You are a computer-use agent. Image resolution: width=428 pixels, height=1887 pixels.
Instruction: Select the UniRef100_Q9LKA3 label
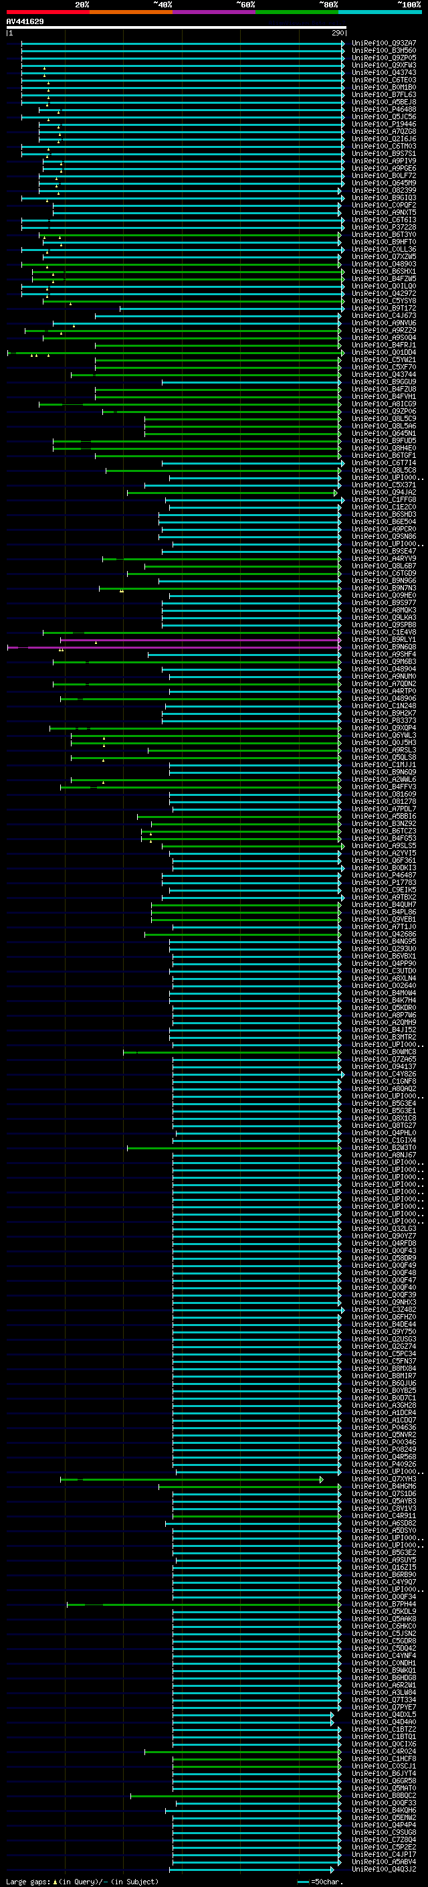coord(384,618)
